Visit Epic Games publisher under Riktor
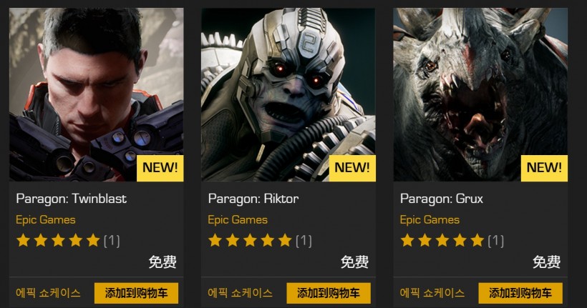Viewport: 587px width, 308px height. pos(238,220)
